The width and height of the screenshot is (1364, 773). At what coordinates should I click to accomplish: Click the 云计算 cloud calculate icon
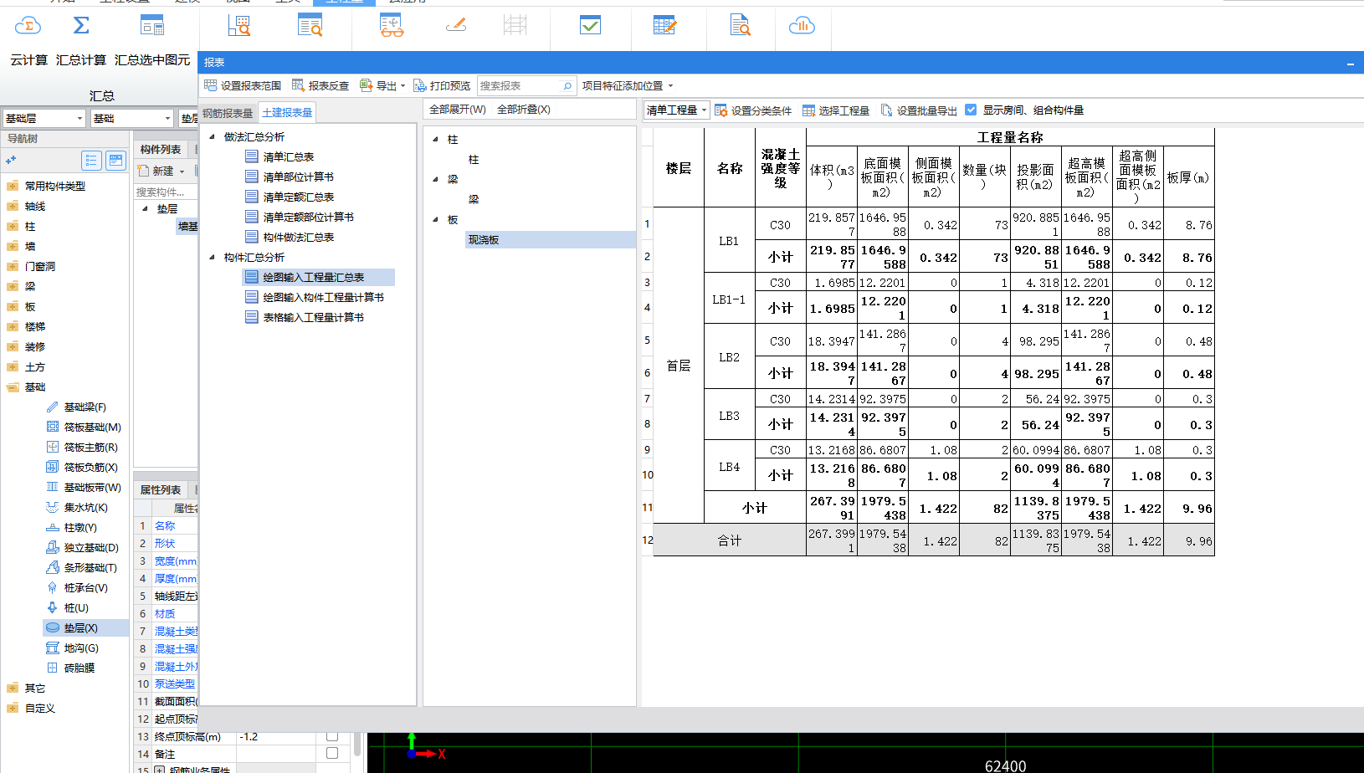(28, 26)
